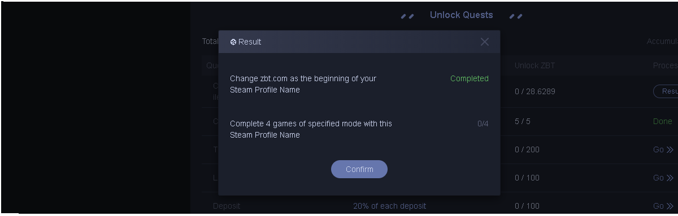Image resolution: width=678 pixels, height=216 pixels.
Task: Click the Complete 4 games task description
Action: [x=311, y=129]
